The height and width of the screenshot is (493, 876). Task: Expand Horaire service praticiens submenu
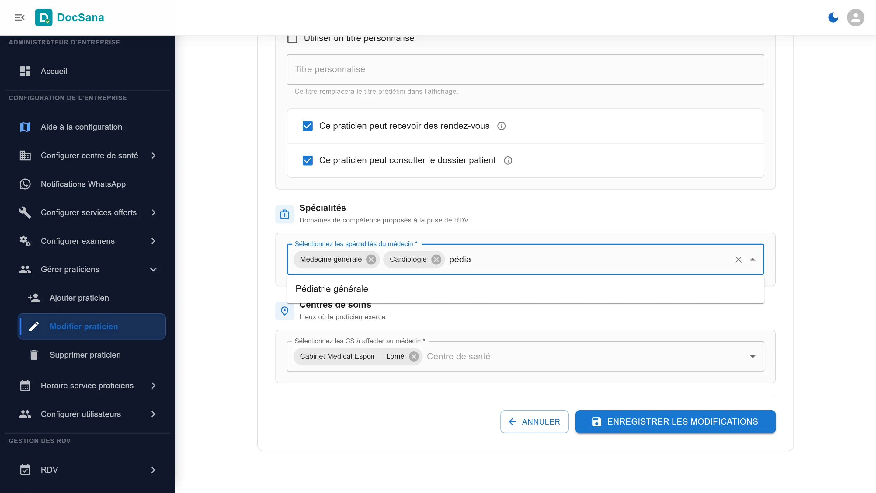click(153, 386)
